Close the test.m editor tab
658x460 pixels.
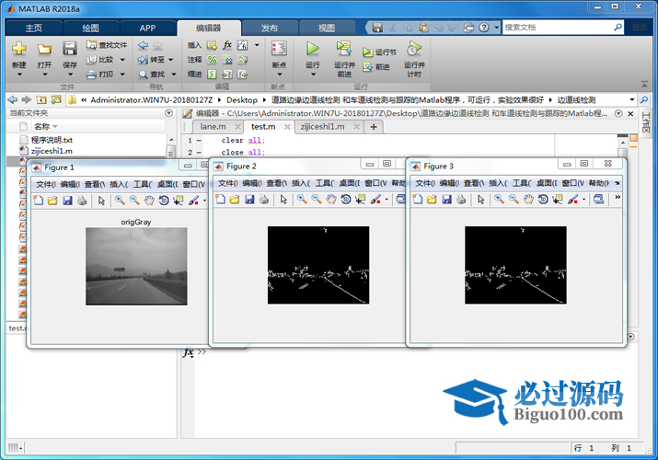pos(287,127)
